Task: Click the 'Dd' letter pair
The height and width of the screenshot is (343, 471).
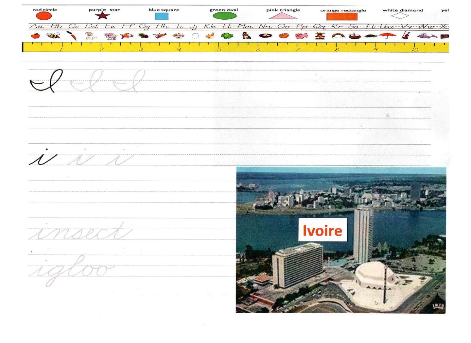Action: tap(91, 26)
